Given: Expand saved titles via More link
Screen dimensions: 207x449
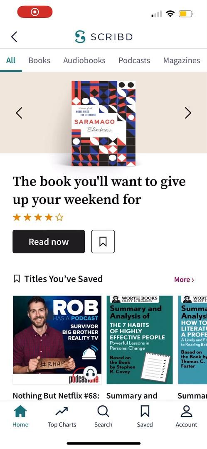Looking at the screenshot, I should [x=184, y=280].
